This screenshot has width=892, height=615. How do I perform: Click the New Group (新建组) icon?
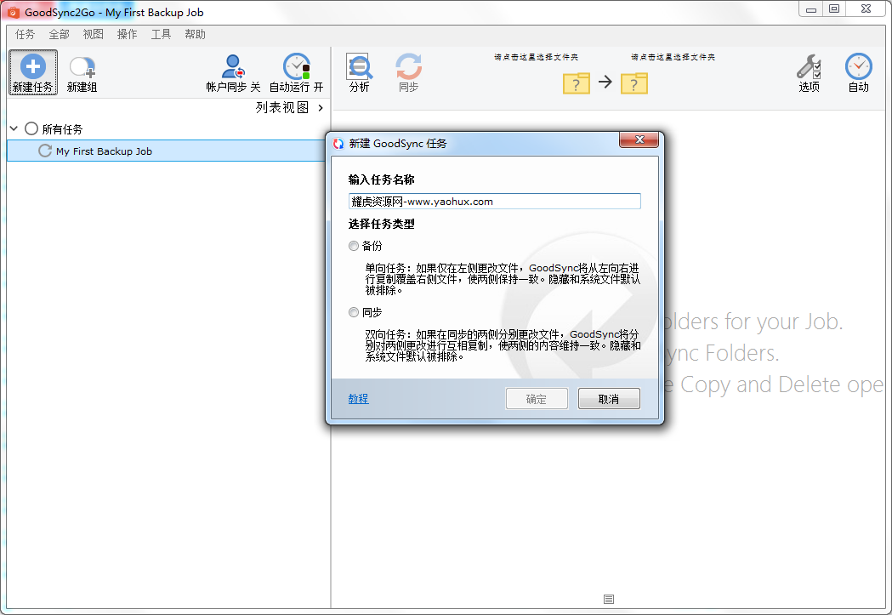pyautogui.click(x=82, y=68)
